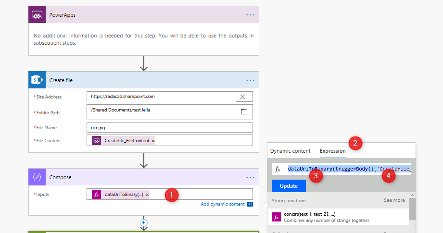Click the fx icon in the expression box
The width and height of the screenshot is (443, 233).
(x=278, y=169)
